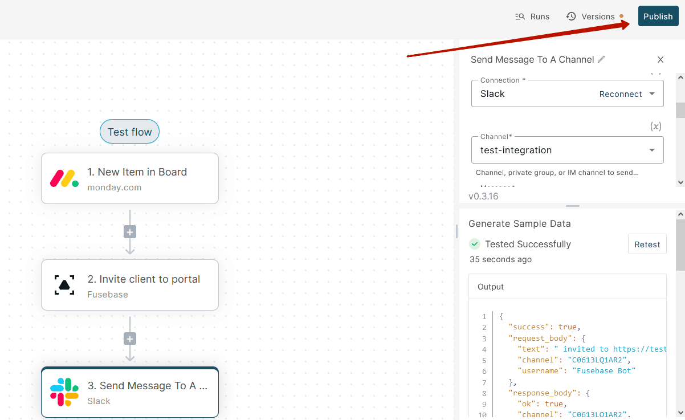The width and height of the screenshot is (685, 420).
Task: Retest the step
Action: pos(647,244)
